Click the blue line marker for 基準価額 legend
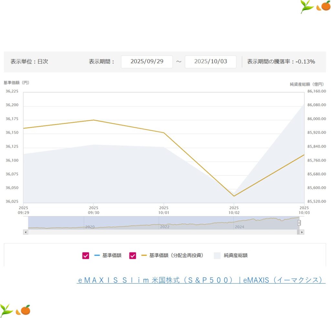 97,255
